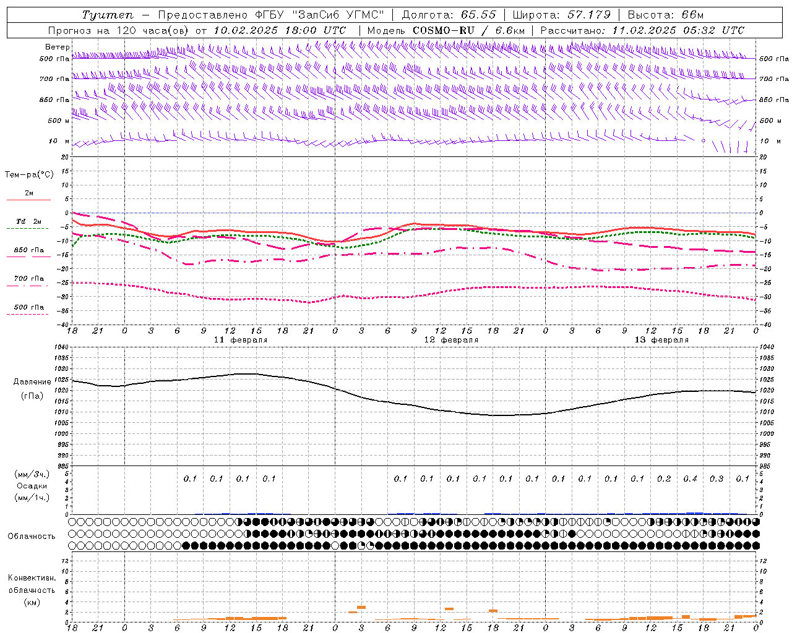Select the provider text ФГБУ "ЗапСиб УГМС"
The width and height of the screenshot is (792, 633).
(320, 15)
